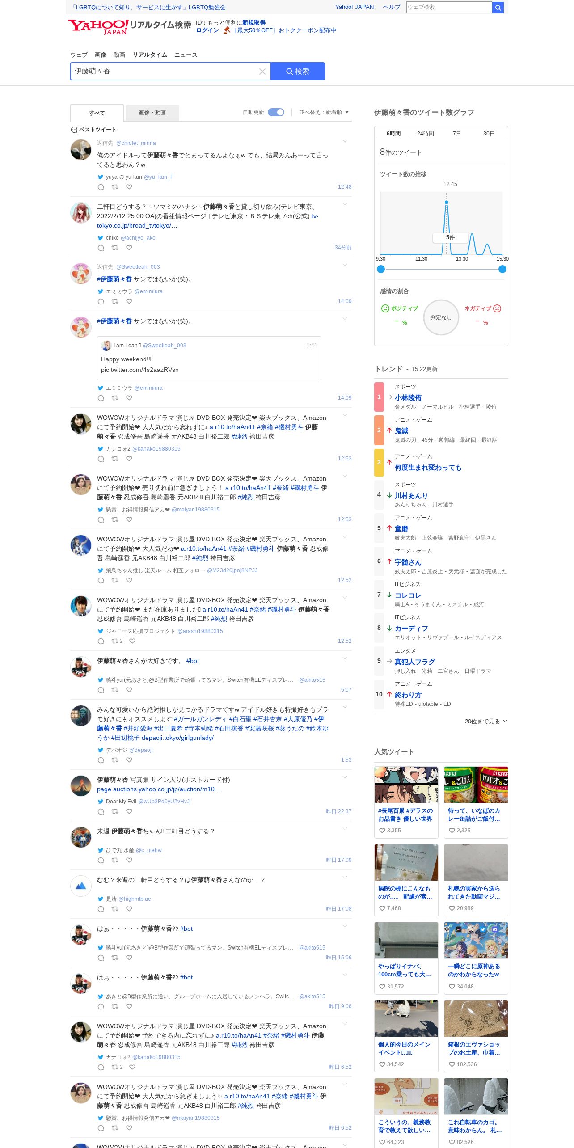Switch to 画像・動画 tab
Image resolution: width=574 pixels, height=1148 pixels.
click(152, 113)
